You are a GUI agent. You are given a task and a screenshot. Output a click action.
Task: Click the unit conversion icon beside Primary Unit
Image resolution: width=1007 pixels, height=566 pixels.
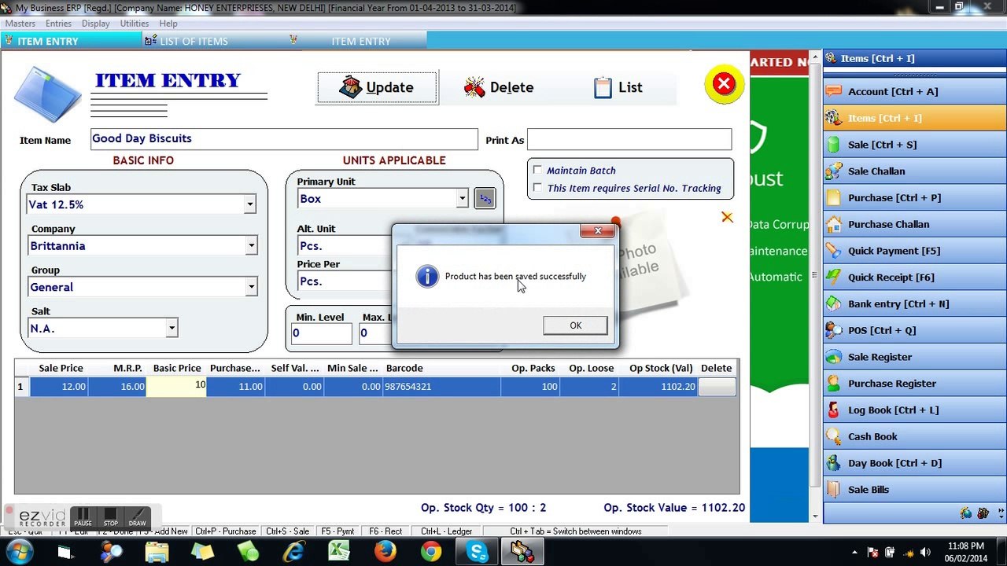[485, 199]
